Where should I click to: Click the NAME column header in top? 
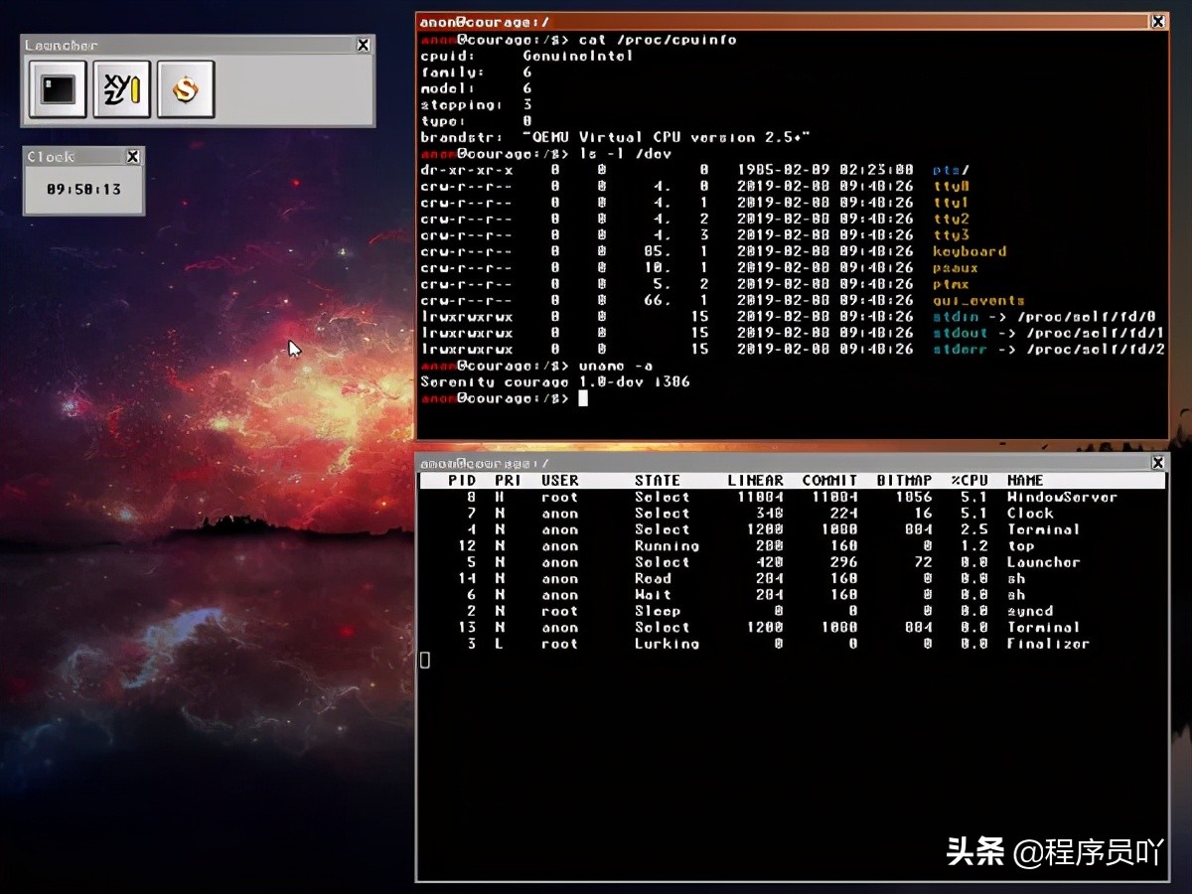coord(1025,480)
